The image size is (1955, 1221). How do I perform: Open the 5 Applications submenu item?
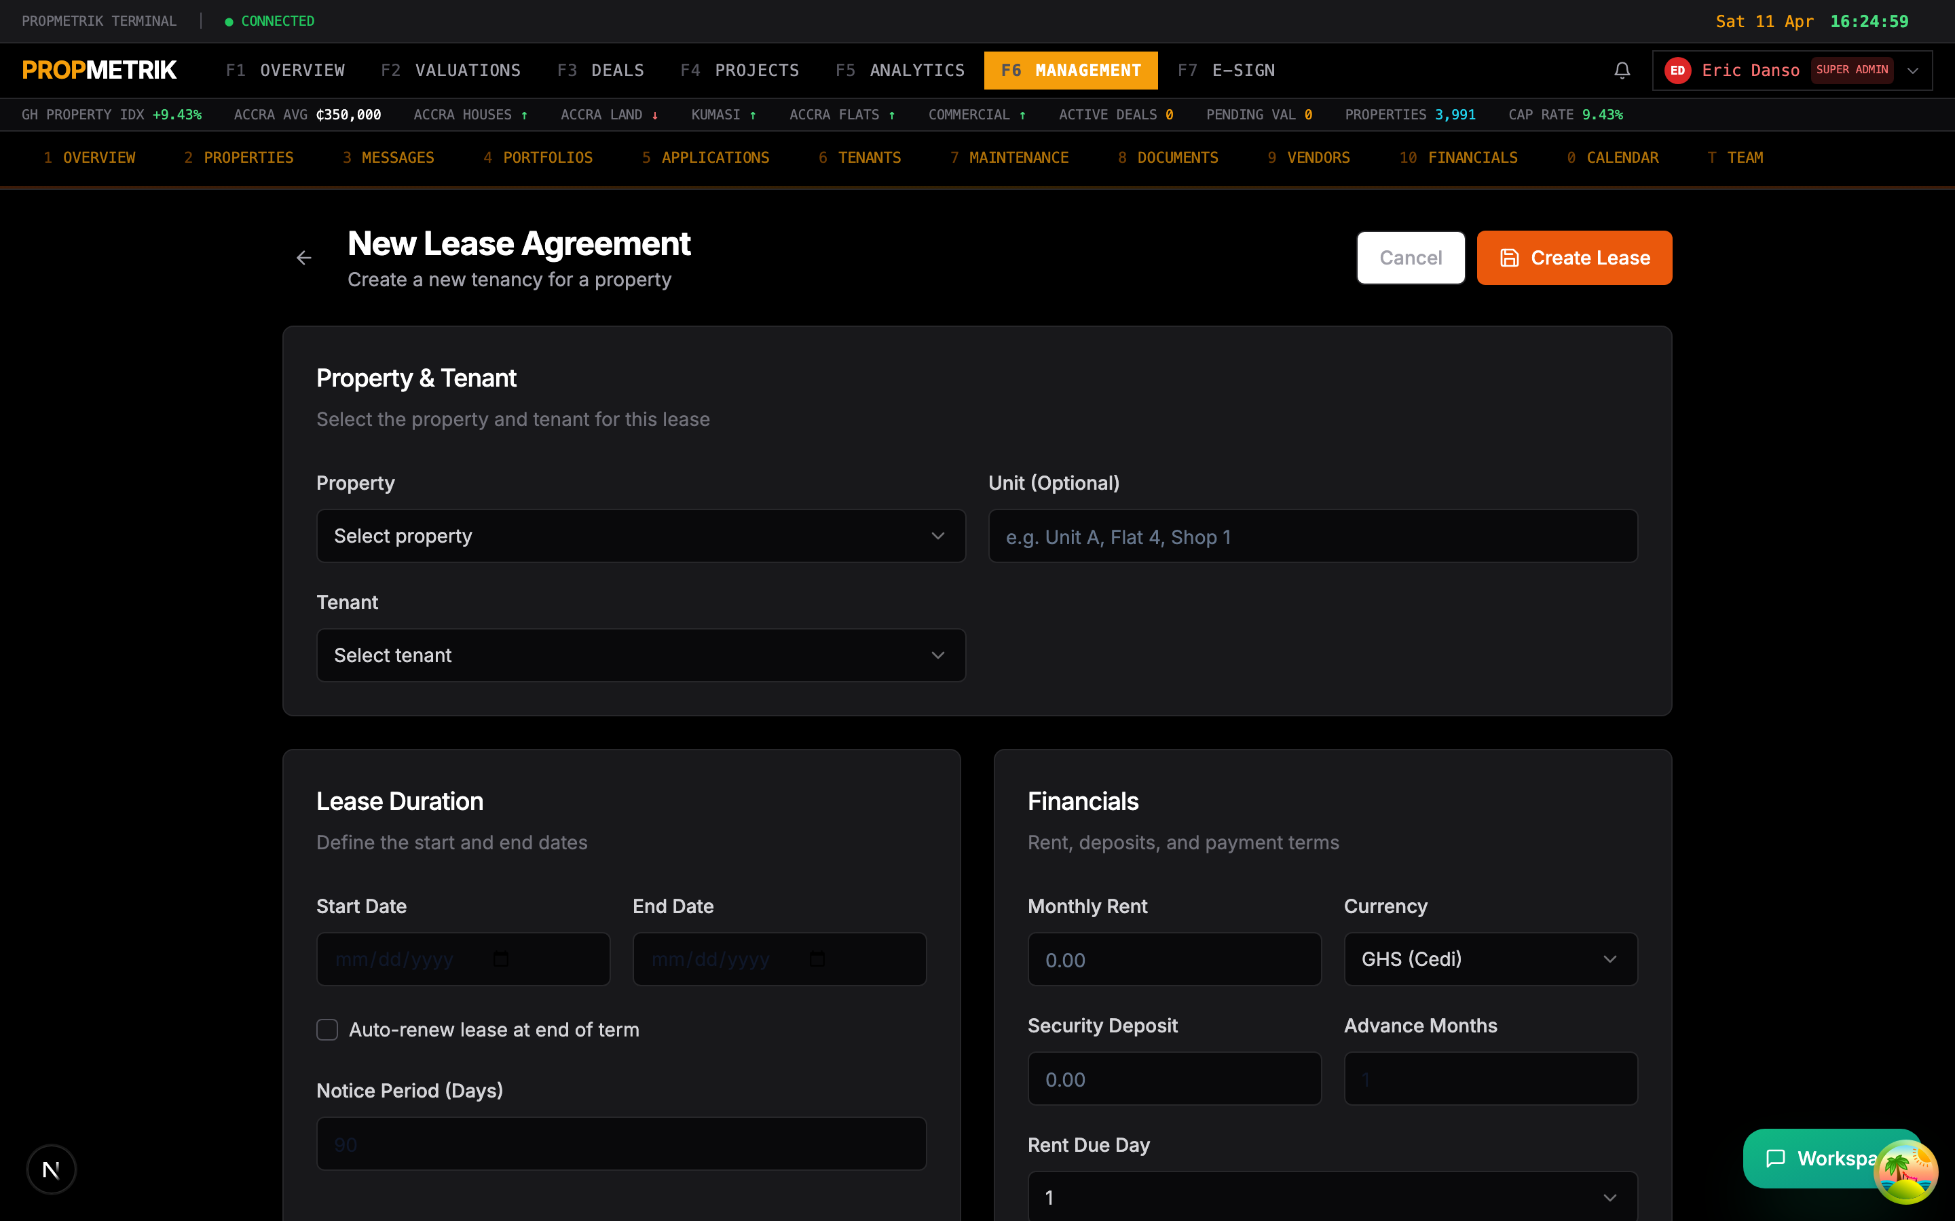705,157
